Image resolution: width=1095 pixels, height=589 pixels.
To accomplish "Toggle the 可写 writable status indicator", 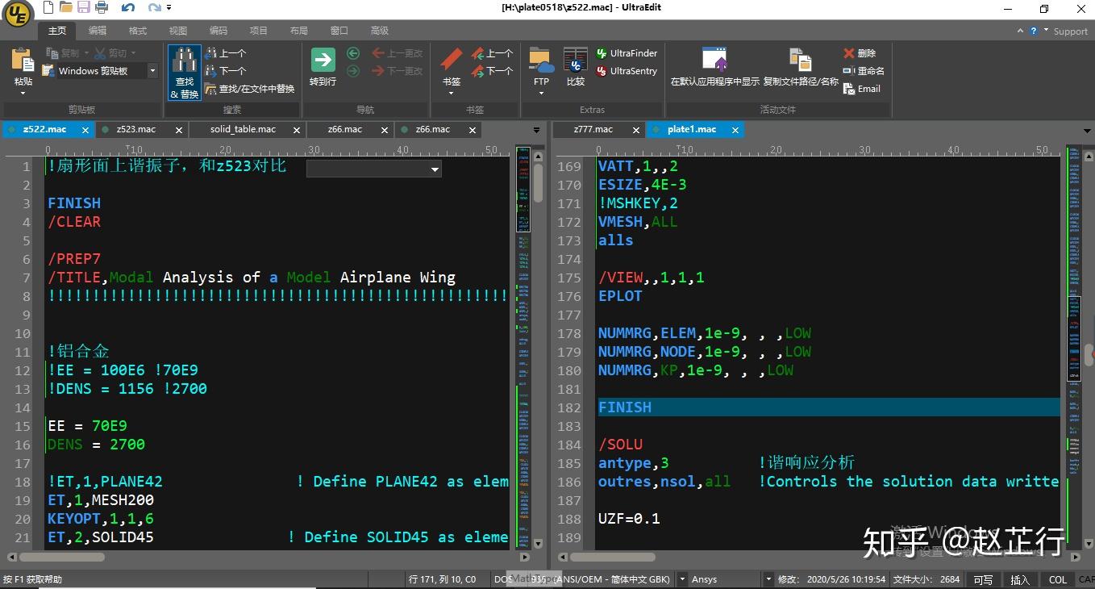I will [983, 579].
